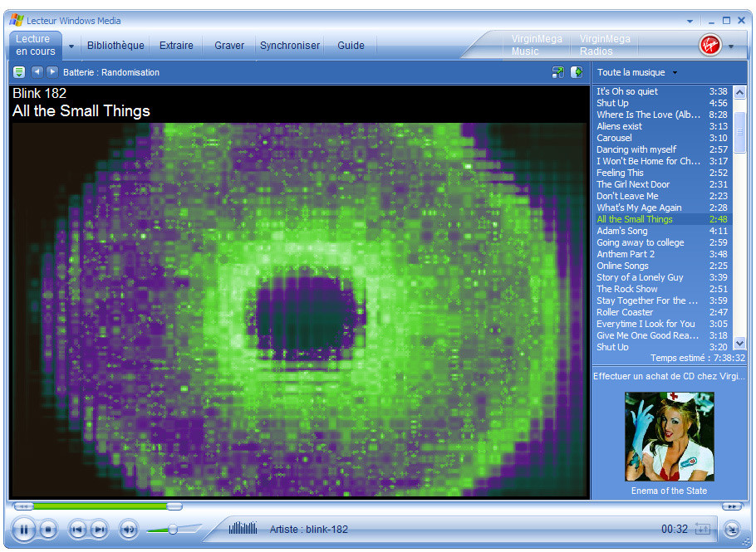Screen dimensions: 756x552
Task: Toggle the full-screen video view icon
Action: 558,72
